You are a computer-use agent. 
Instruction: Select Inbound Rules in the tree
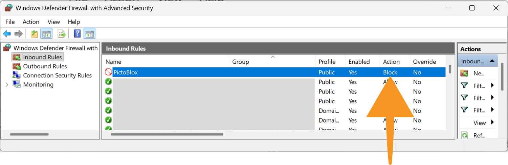click(42, 57)
